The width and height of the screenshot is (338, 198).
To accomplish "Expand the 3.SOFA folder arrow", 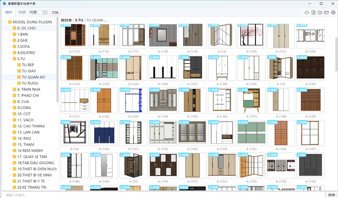I will (x=10, y=47).
